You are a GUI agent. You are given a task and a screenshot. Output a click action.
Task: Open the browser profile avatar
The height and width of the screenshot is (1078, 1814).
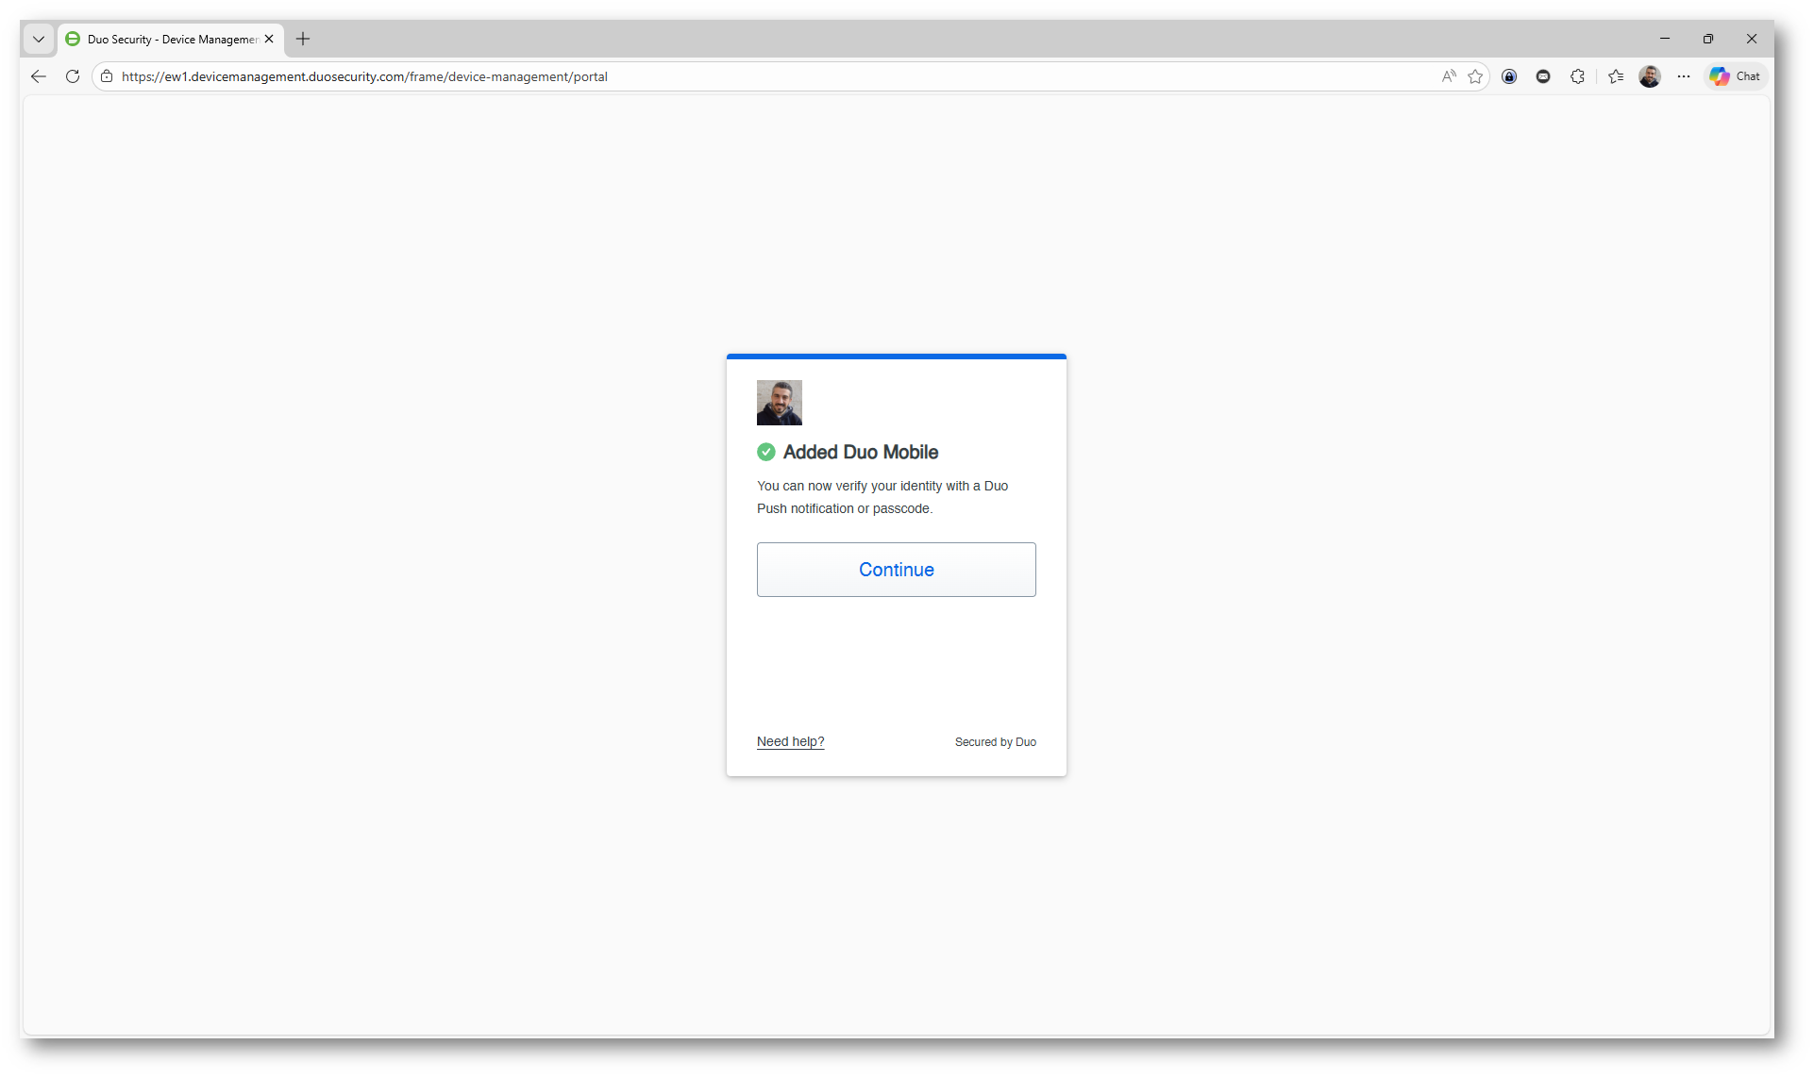click(x=1650, y=76)
